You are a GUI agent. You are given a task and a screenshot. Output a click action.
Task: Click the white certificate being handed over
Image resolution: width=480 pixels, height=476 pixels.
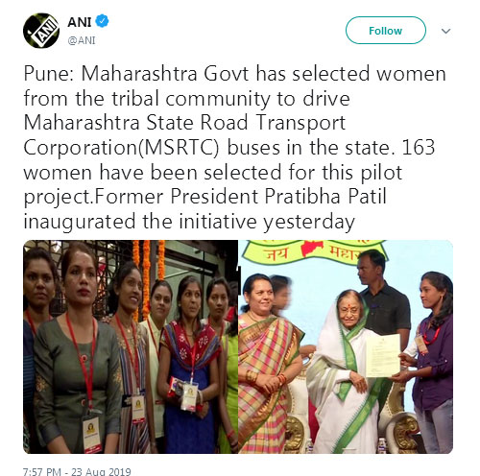382,355
